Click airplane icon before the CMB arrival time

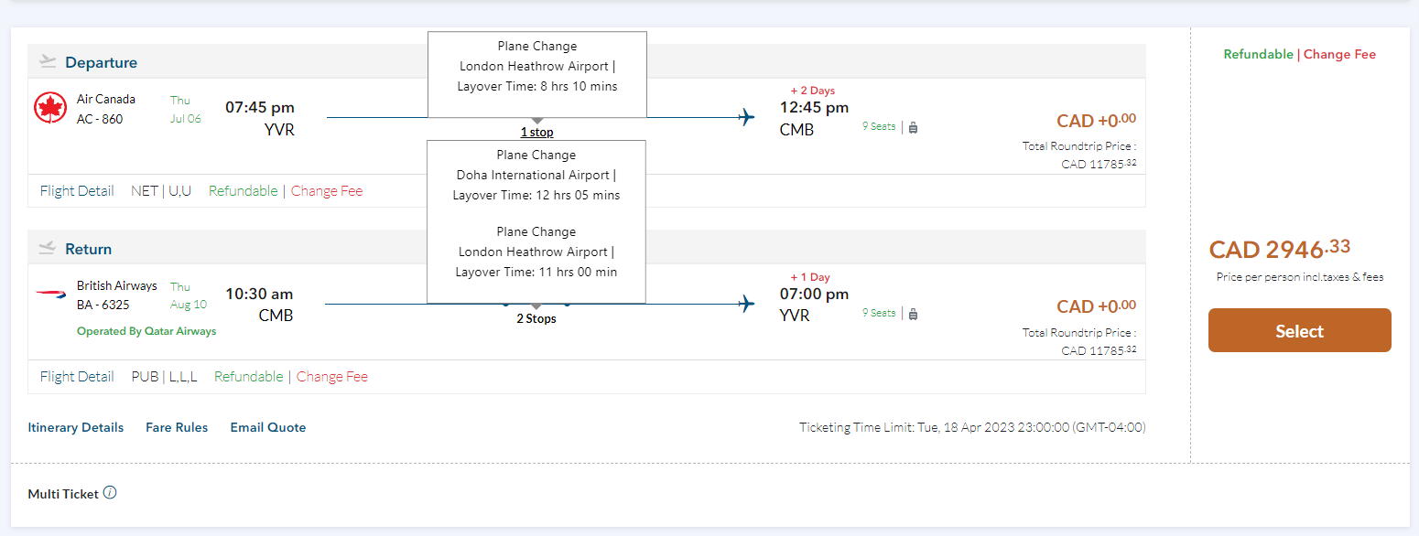click(747, 117)
